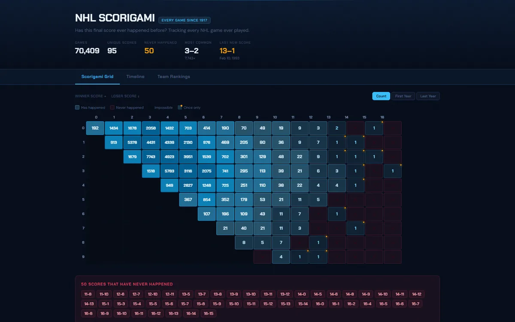
Task: Click the 2058 grid cell
Action: 151,128
